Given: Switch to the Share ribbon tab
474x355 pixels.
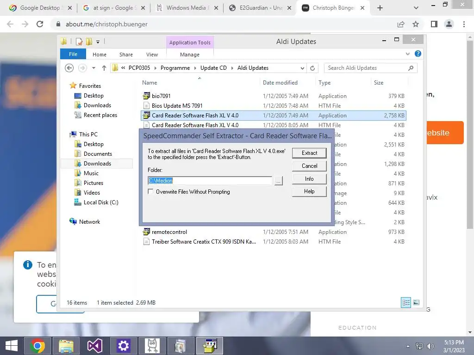Looking at the screenshot, I should (126, 55).
